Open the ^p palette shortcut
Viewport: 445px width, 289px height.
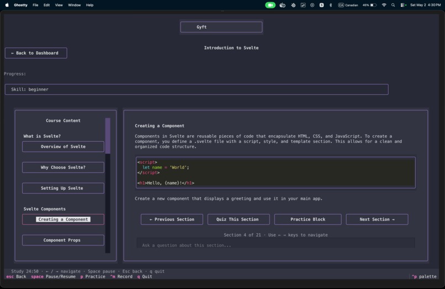pyautogui.click(x=424, y=276)
